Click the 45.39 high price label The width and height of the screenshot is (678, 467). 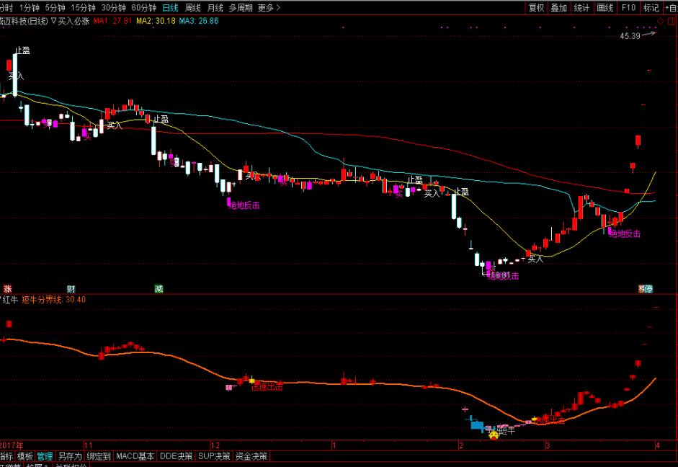pyautogui.click(x=630, y=36)
